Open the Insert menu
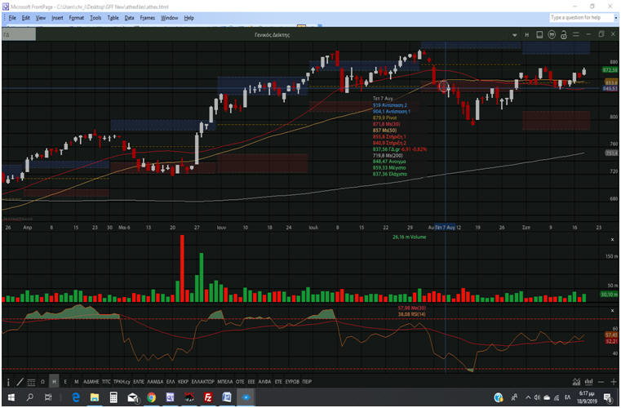 57,18
